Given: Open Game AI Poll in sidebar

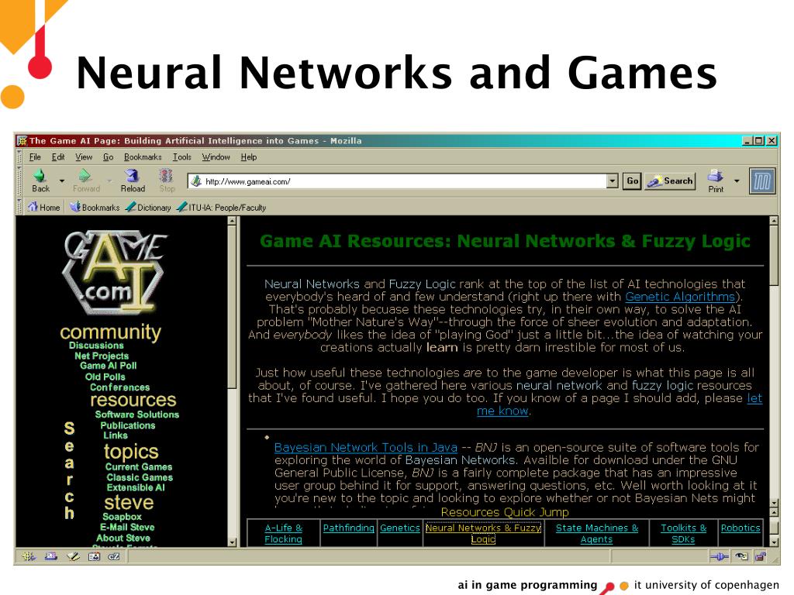Looking at the screenshot, I should click(x=109, y=366).
